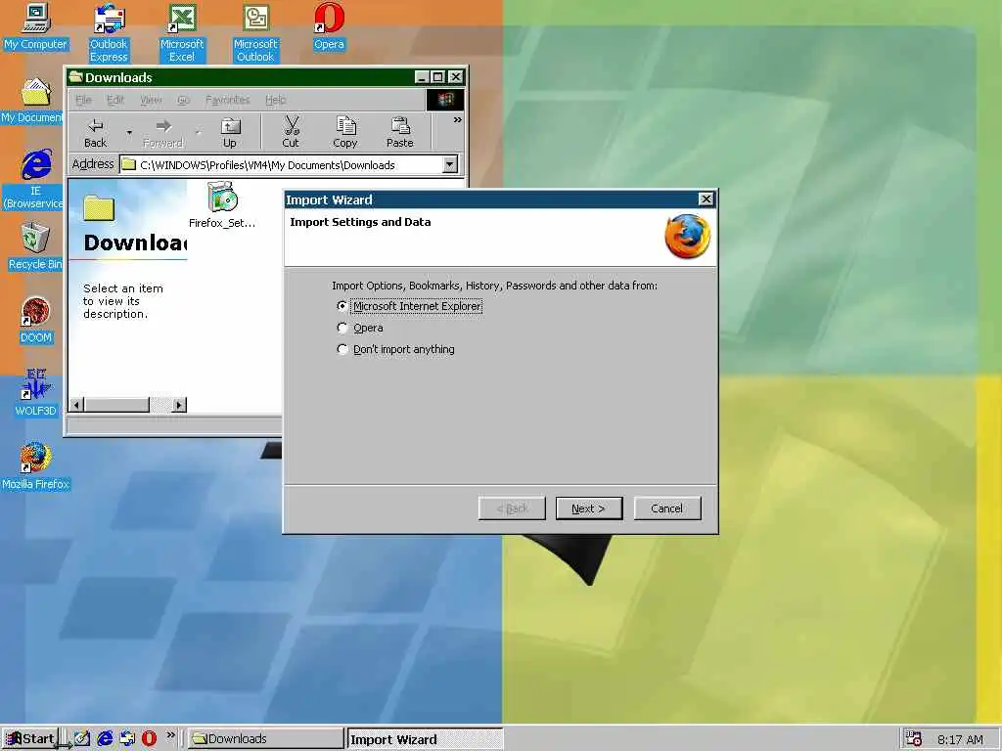Screen dimensions: 1002x751
Task: Click the 8:17 AM taskbar clock
Action: click(x=961, y=739)
